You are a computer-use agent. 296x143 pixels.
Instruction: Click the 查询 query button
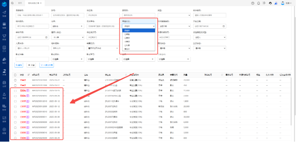click(19, 65)
